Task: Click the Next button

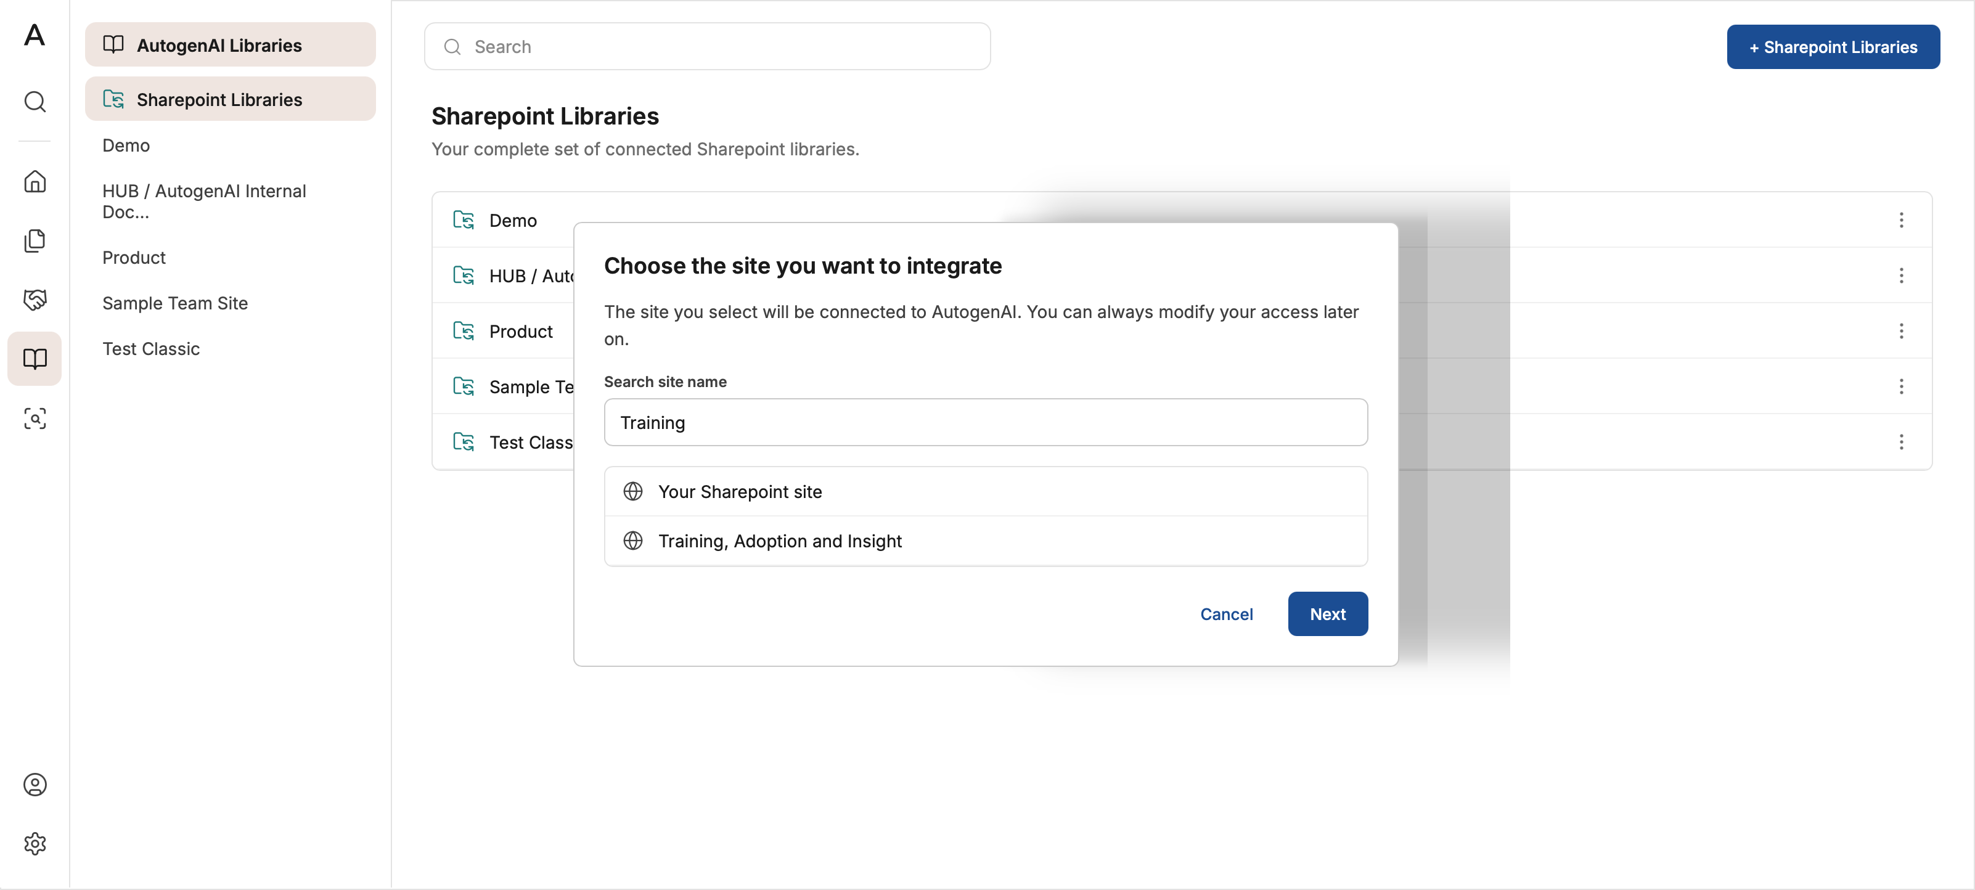Action: coord(1327,614)
